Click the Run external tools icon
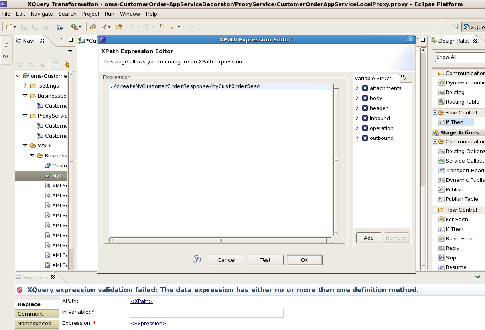This screenshot has height=330, width=485. click(74, 27)
